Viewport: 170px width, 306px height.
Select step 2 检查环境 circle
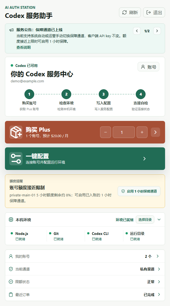click(66, 94)
